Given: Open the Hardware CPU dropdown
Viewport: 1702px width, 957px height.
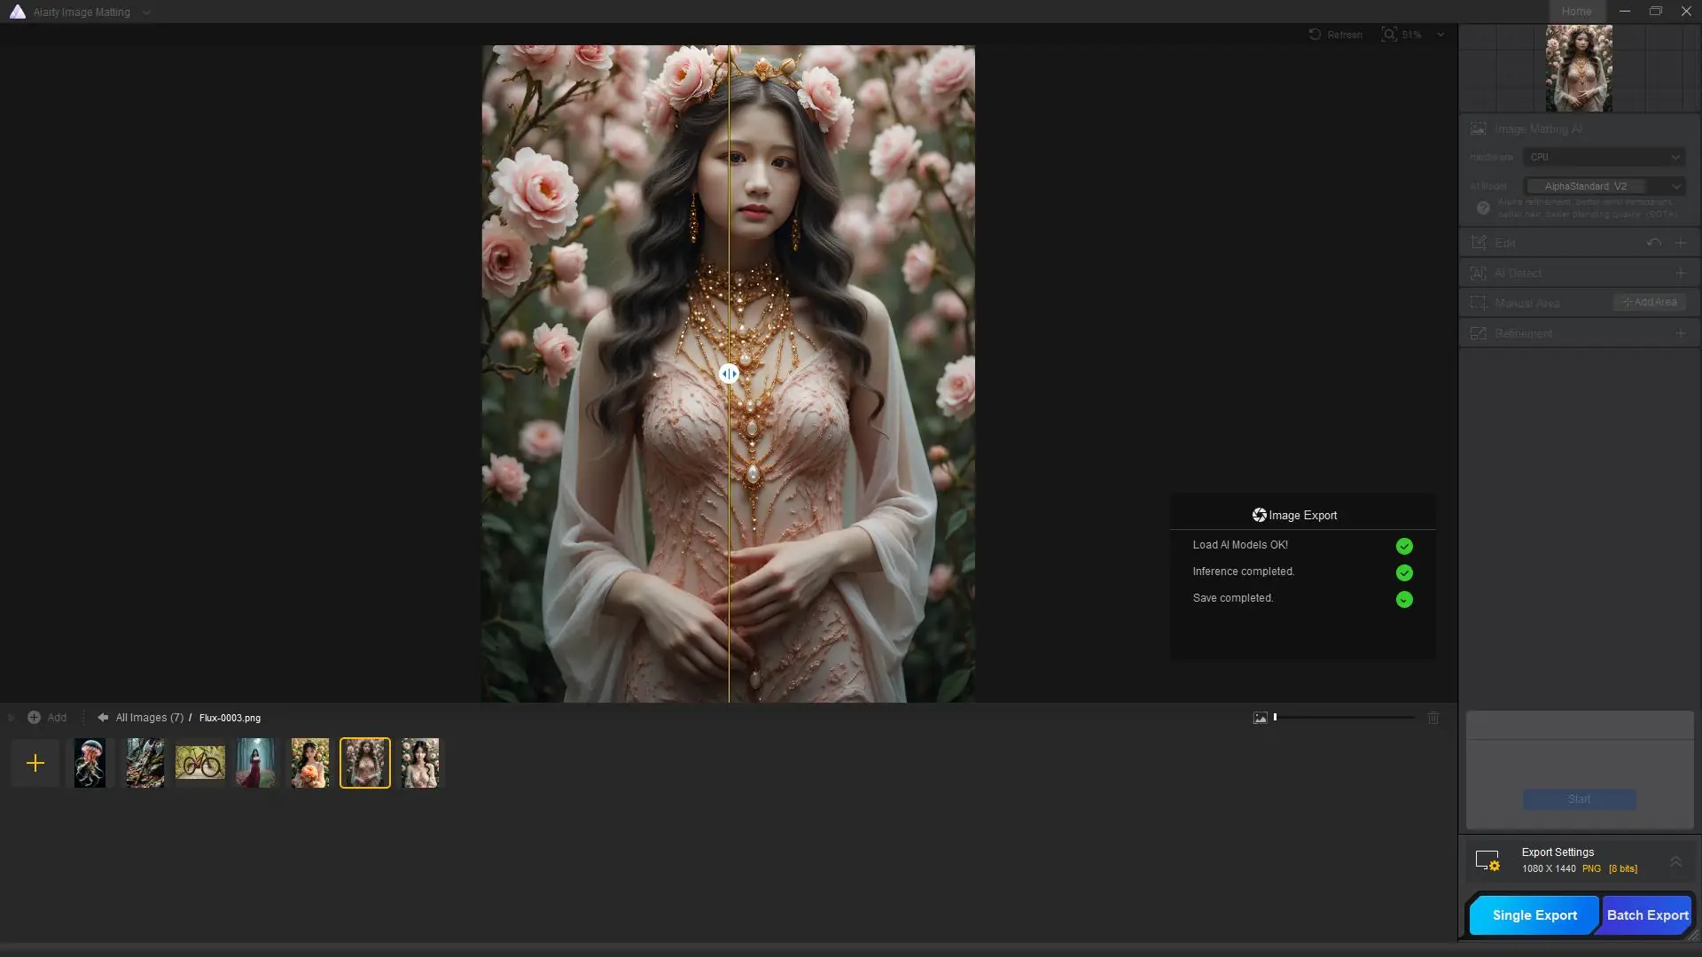Looking at the screenshot, I should [x=1604, y=157].
